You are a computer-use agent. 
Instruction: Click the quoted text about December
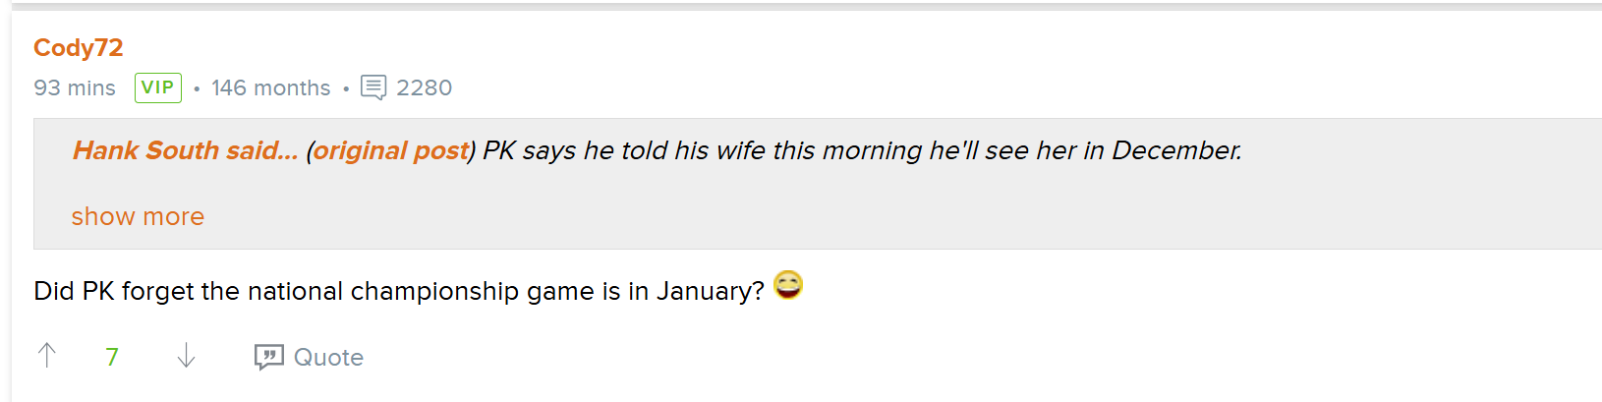point(862,150)
